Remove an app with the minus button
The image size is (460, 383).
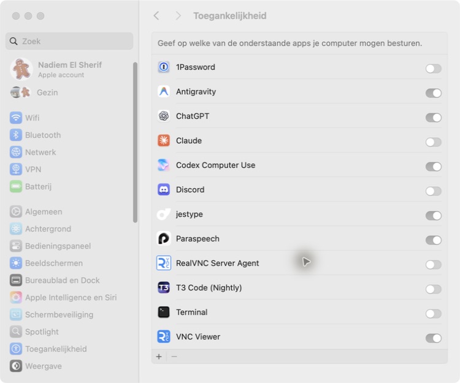pyautogui.click(x=174, y=357)
